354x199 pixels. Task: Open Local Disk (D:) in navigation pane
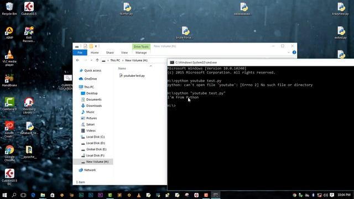point(93,143)
